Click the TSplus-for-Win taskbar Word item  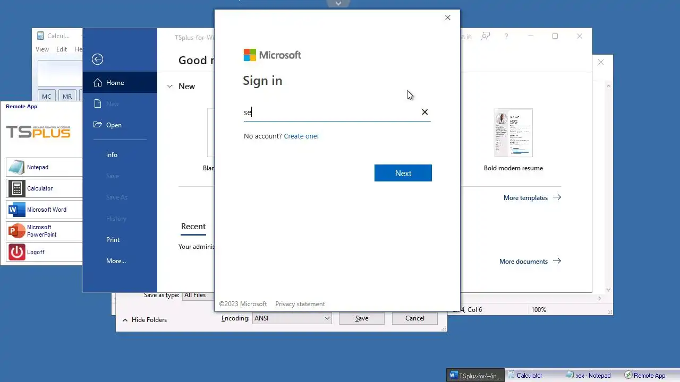click(475, 375)
